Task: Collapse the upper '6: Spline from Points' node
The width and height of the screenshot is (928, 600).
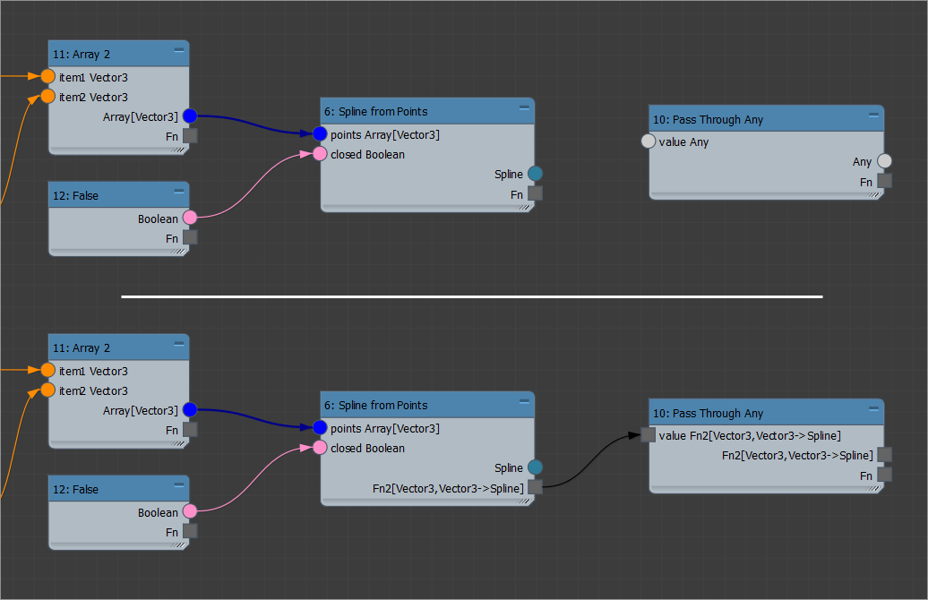Action: (524, 108)
